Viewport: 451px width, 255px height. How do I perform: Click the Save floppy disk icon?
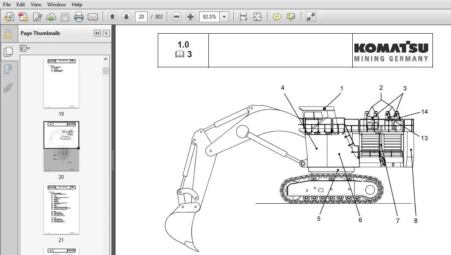(x=65, y=17)
